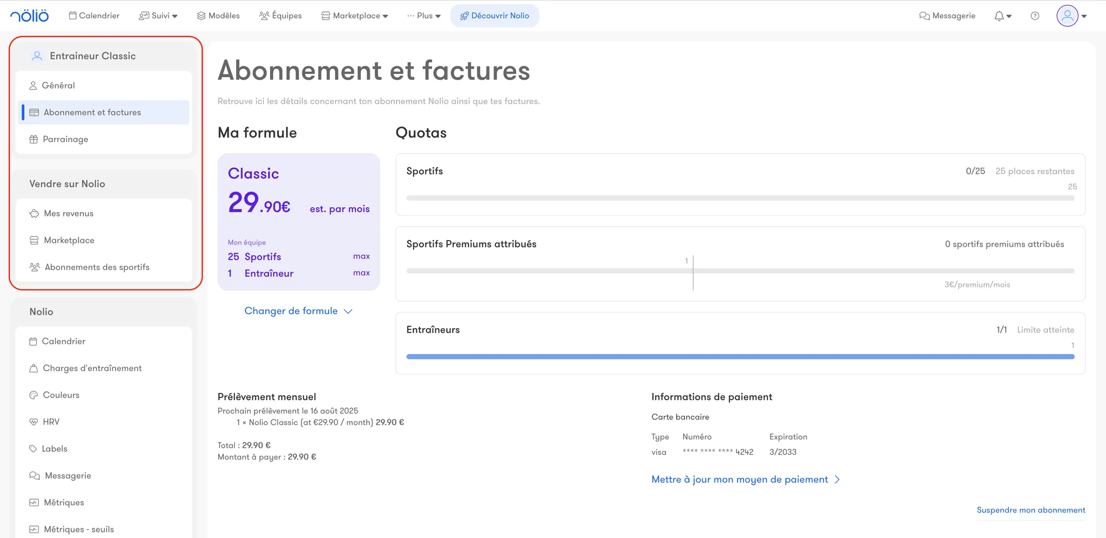Screen dimensions: 1106x538
Task: Open Labels settings
Action: 104,448
